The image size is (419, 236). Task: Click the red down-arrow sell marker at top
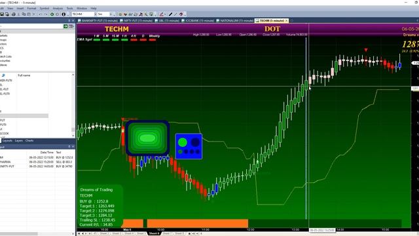[366, 50]
